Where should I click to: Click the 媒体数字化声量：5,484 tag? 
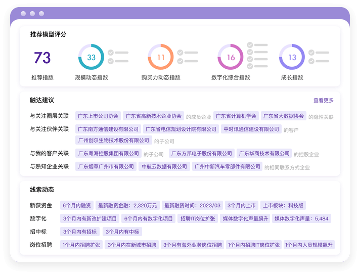301,218
